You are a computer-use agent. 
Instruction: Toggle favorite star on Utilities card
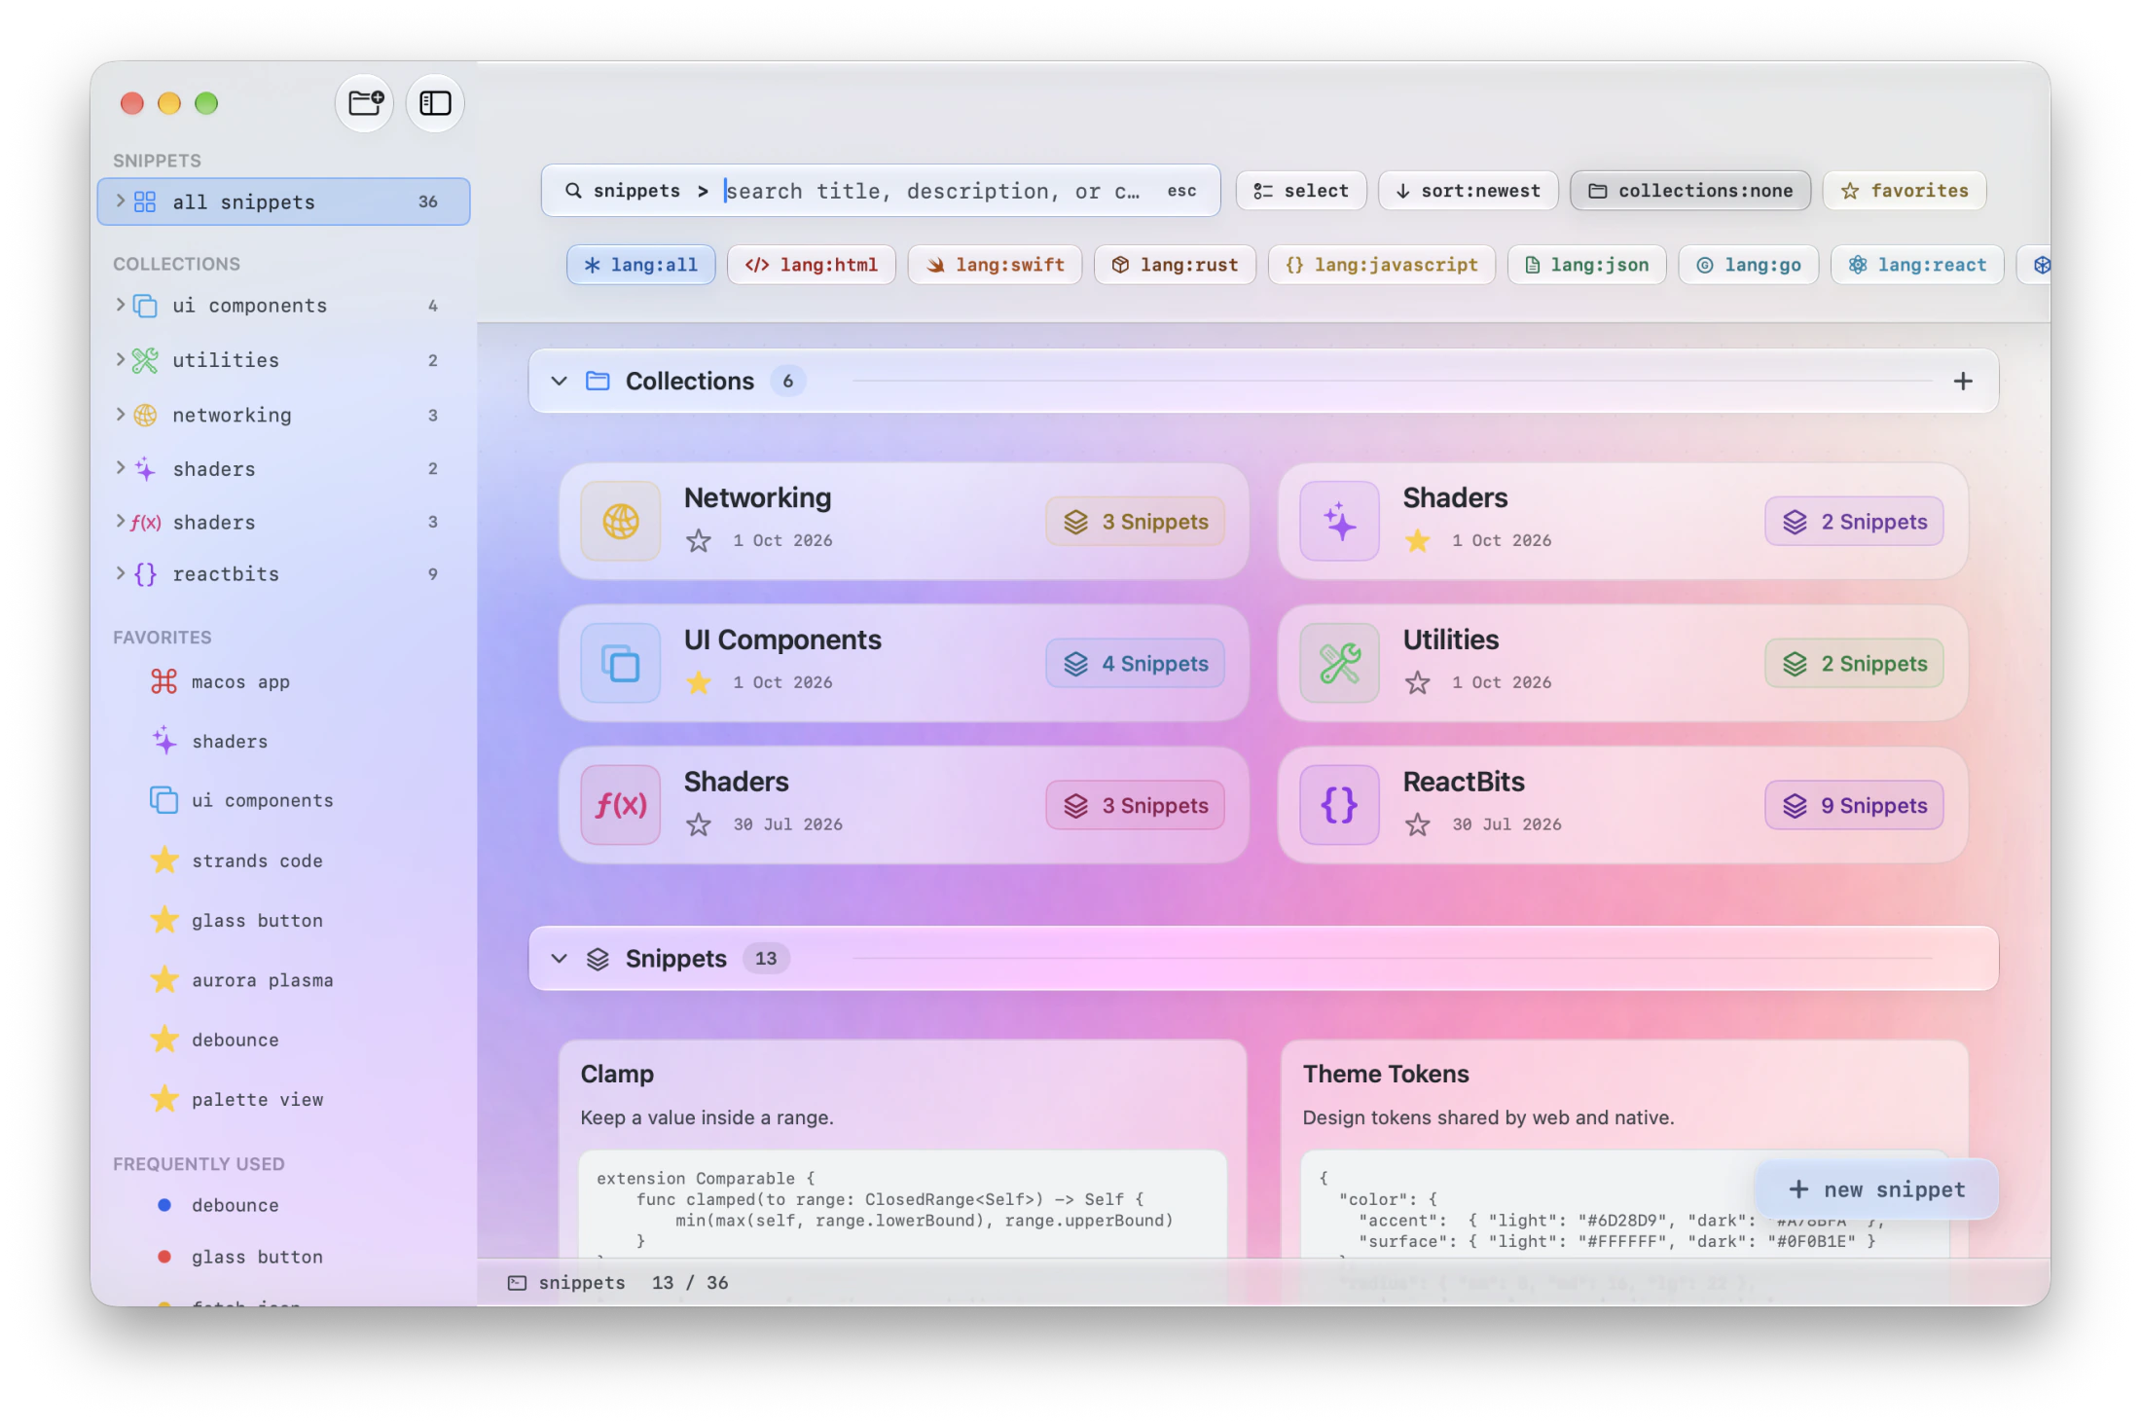[1418, 682]
